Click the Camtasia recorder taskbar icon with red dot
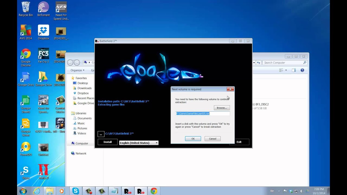This screenshot has width=347, height=195. tap(89, 191)
